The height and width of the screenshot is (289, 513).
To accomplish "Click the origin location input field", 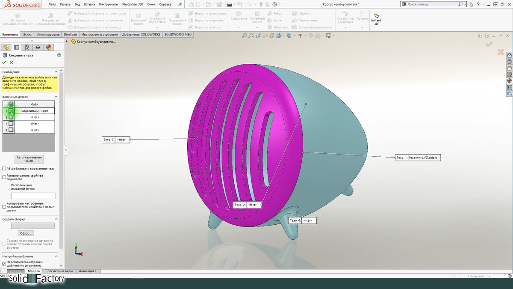I will (33, 196).
